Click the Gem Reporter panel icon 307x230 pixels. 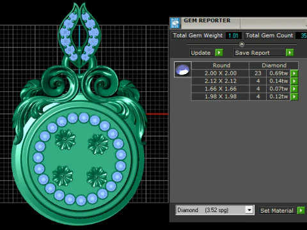tap(175, 23)
